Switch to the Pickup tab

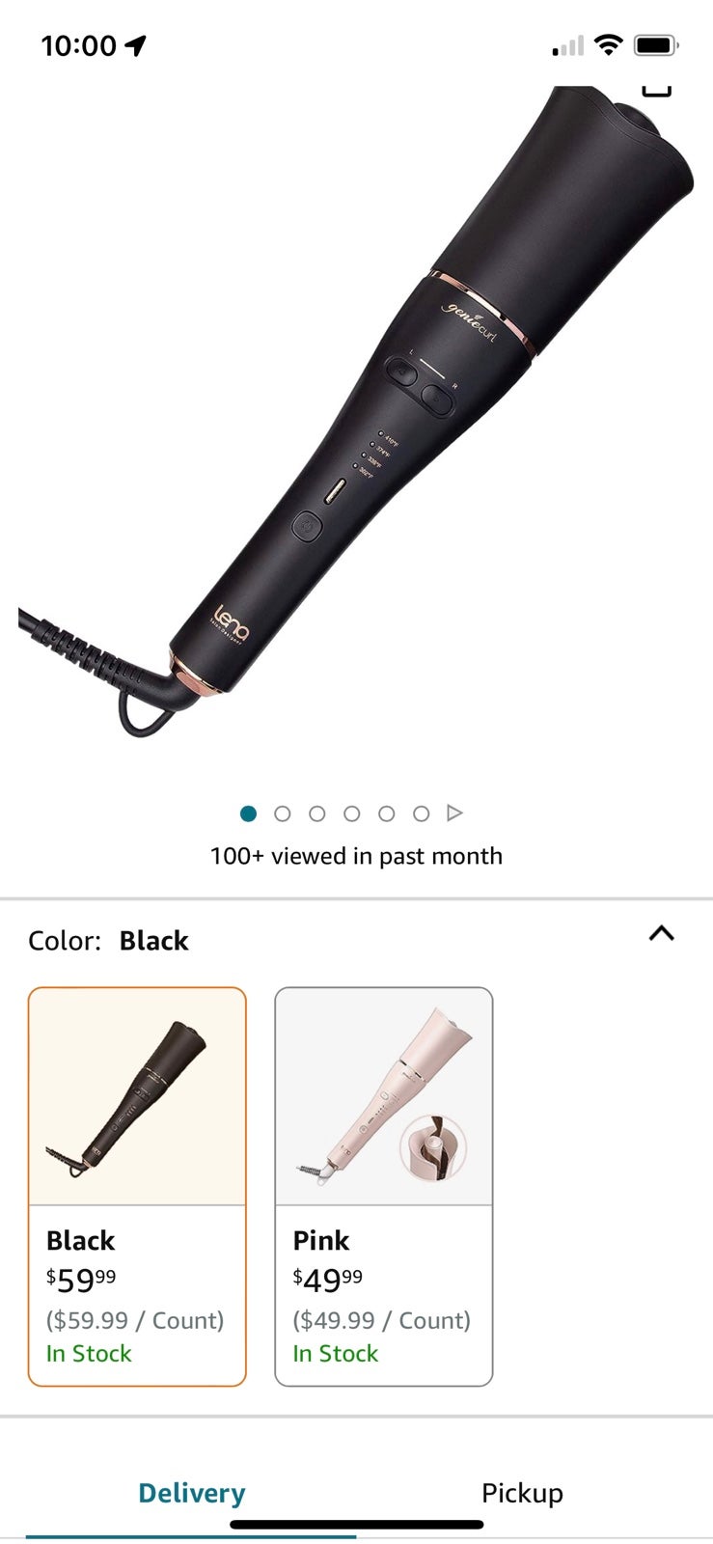tap(522, 1493)
